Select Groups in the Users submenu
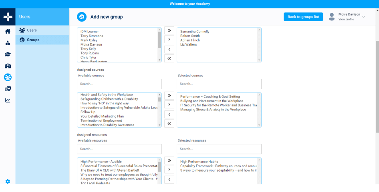The image size is (379, 192). click(33, 40)
